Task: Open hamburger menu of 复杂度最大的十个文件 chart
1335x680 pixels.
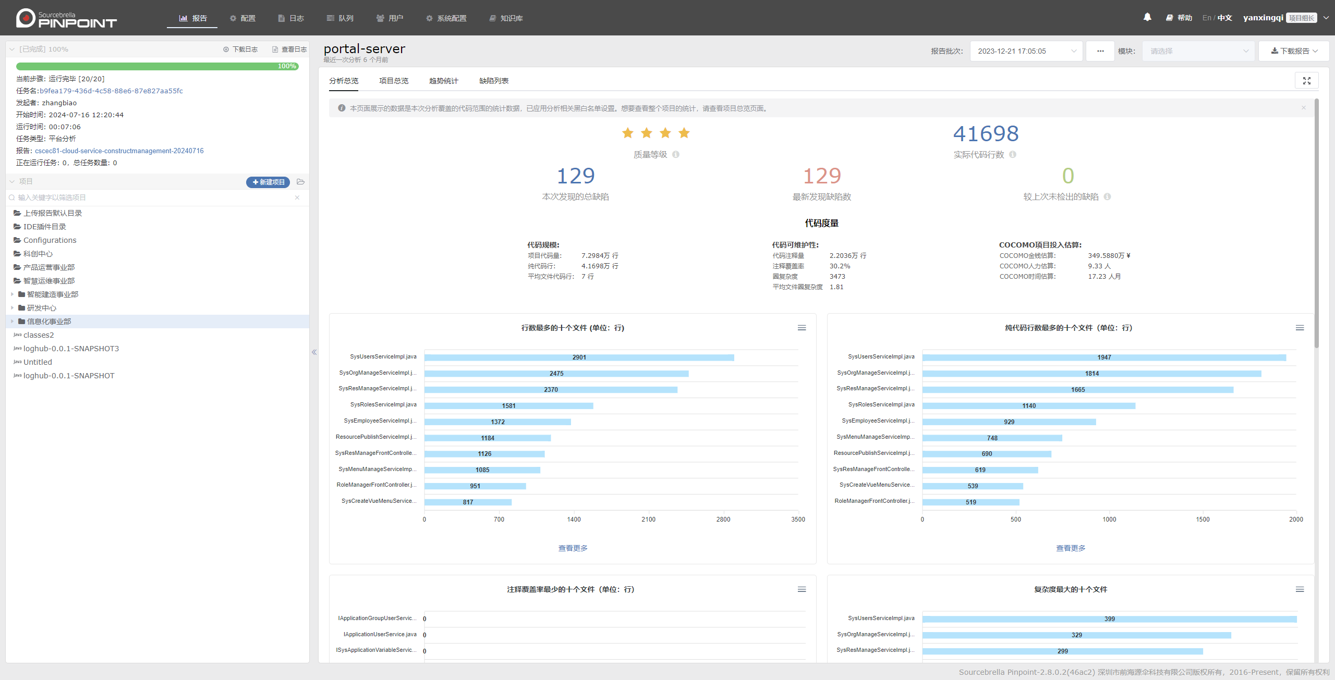Action: point(1300,589)
